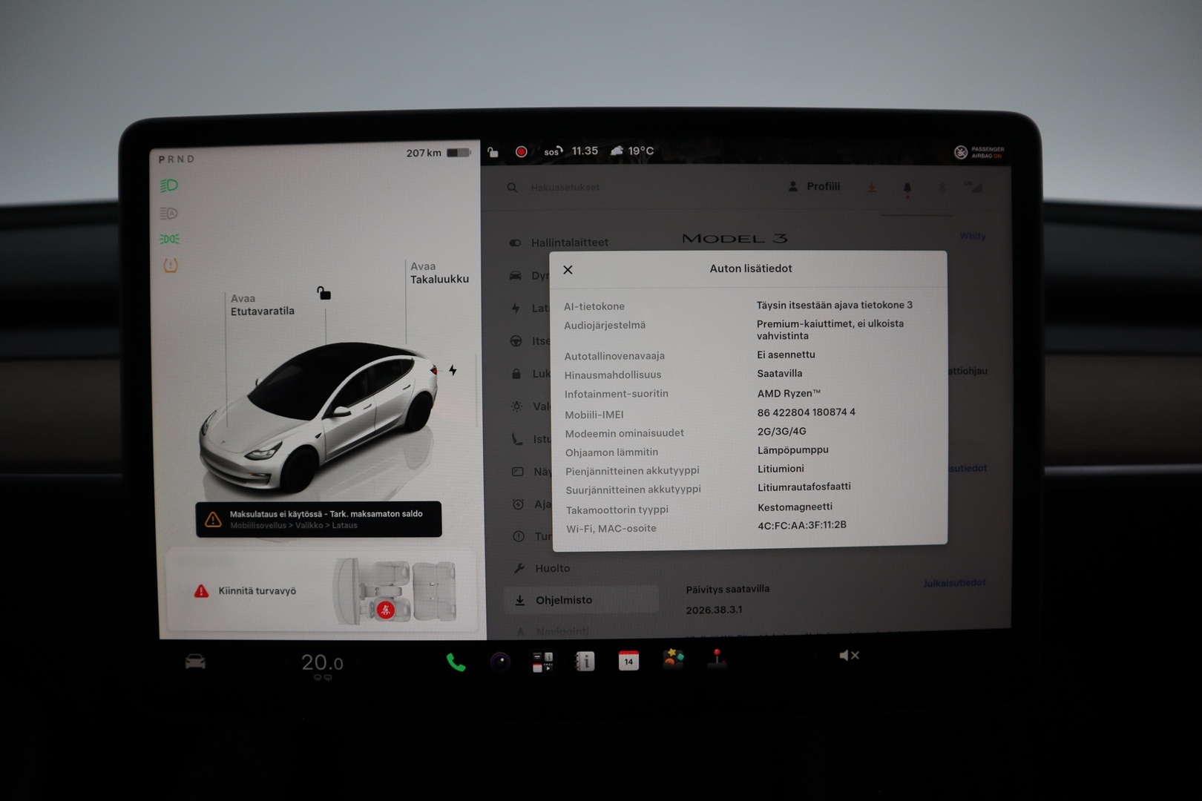The width and height of the screenshot is (1202, 801).
Task: Tap the low beam headlight indicator
Action: pyautogui.click(x=169, y=185)
